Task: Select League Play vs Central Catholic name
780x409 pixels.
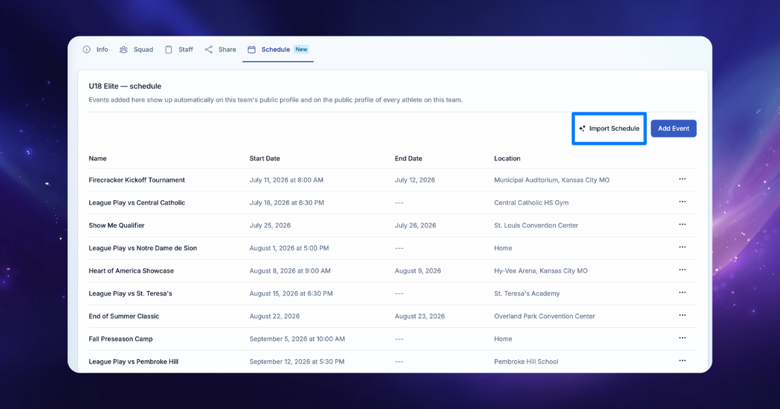Action: 137,203
